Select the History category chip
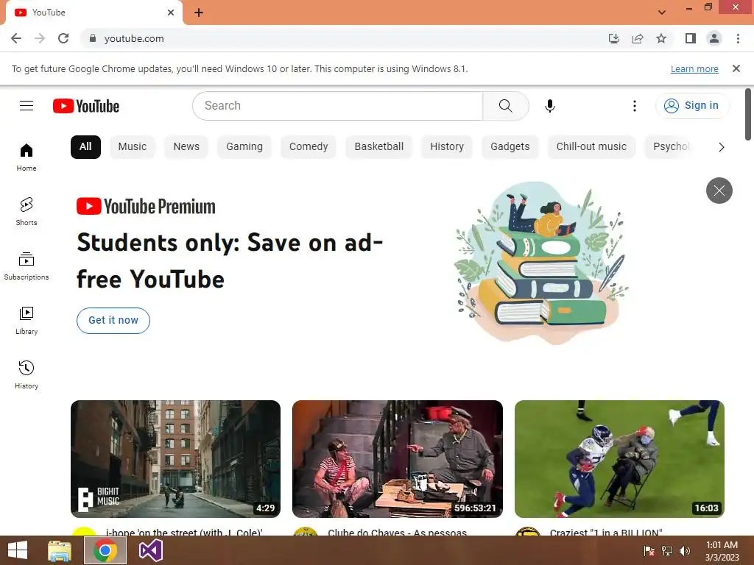 [447, 147]
